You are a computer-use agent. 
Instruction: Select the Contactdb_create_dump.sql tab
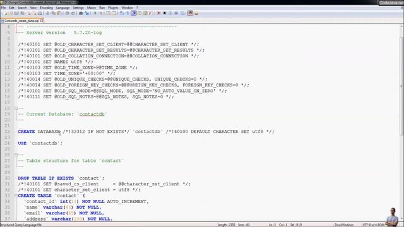21,21
